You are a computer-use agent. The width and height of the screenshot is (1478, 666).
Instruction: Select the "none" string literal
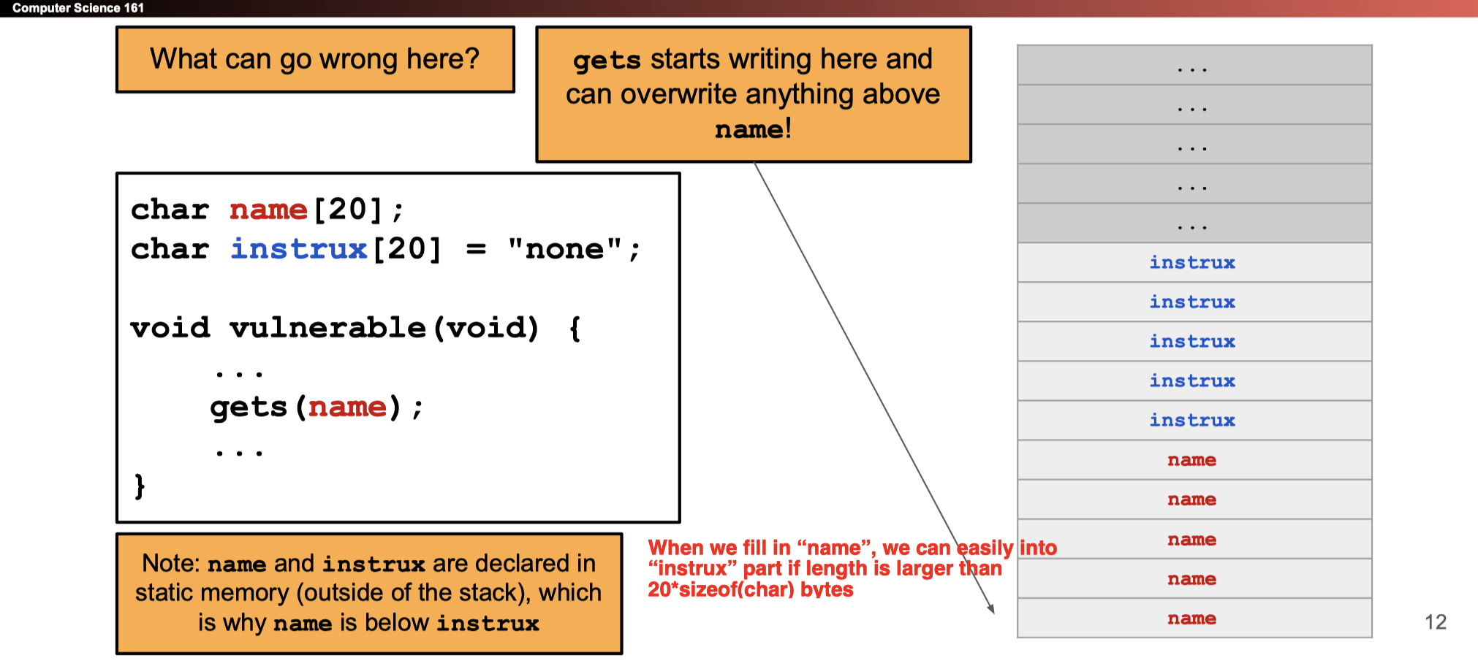577,249
